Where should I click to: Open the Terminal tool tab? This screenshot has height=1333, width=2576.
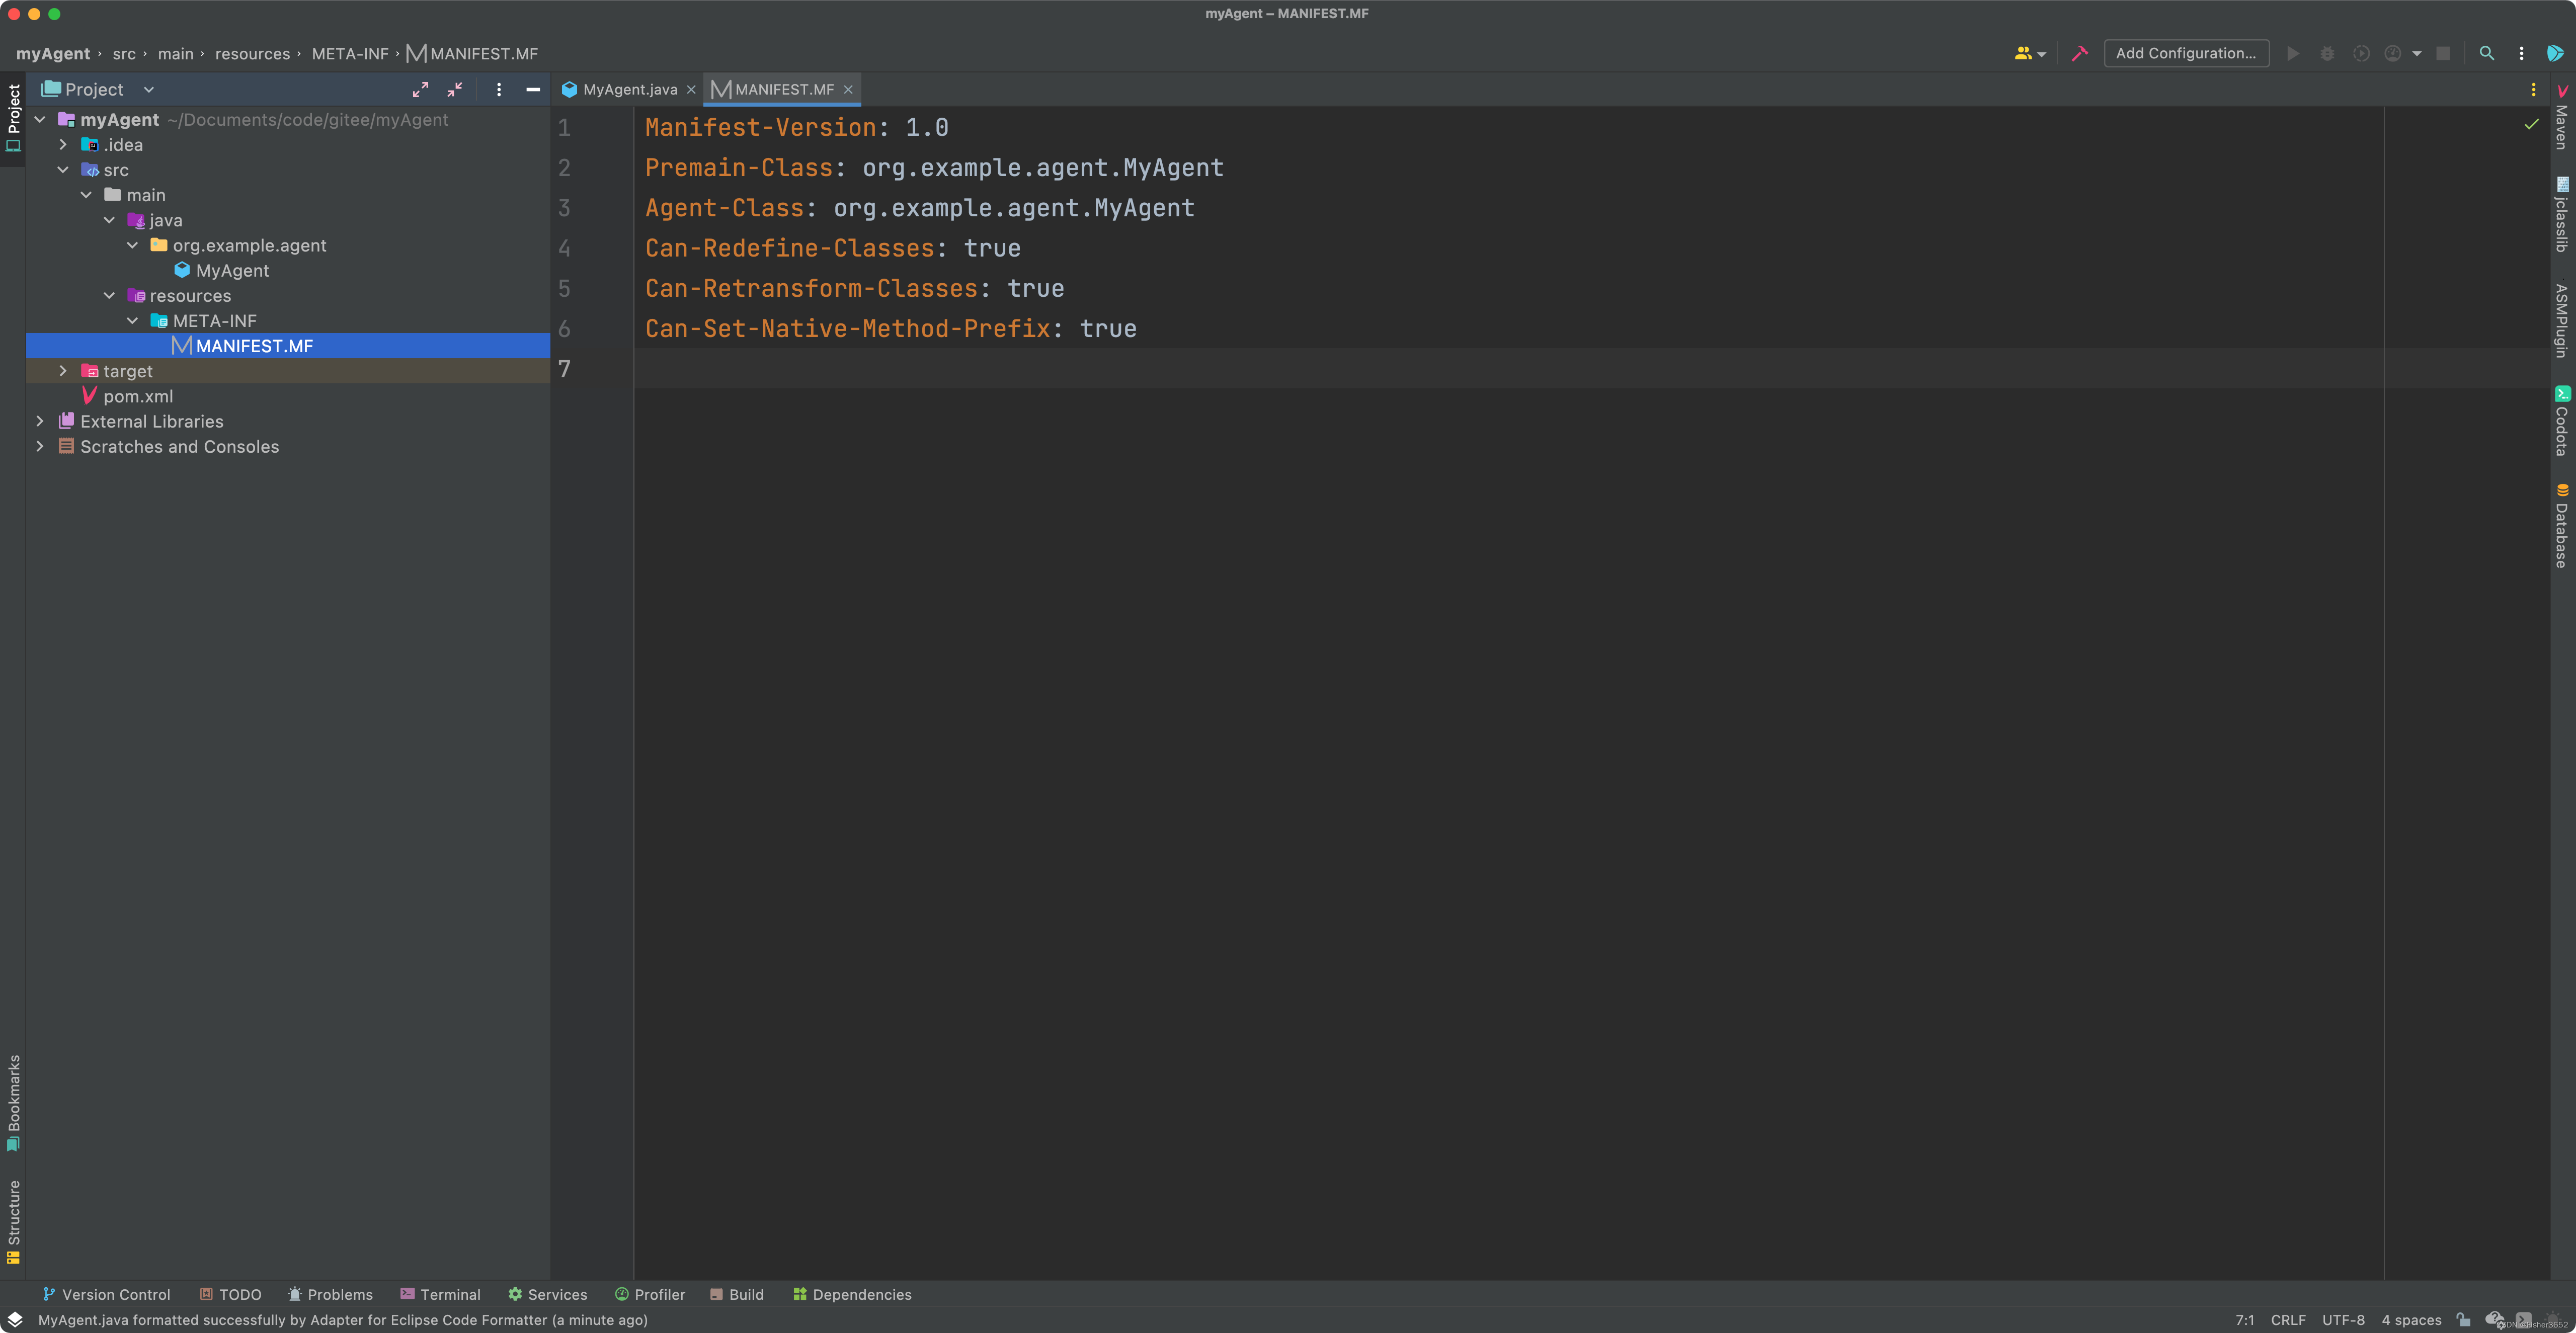(x=440, y=1294)
